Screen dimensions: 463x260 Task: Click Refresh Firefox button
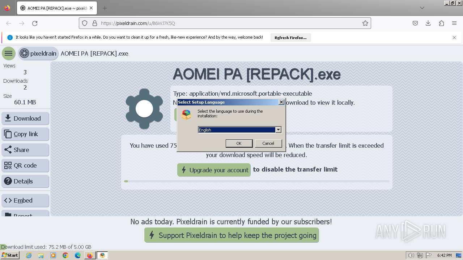(290, 38)
